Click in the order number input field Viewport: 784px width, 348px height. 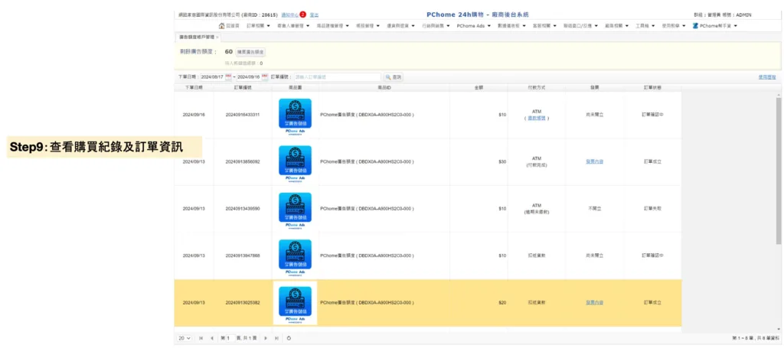336,77
